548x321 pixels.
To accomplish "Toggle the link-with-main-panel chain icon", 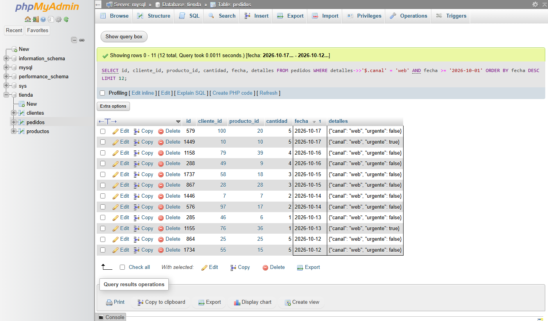I will (82, 40).
